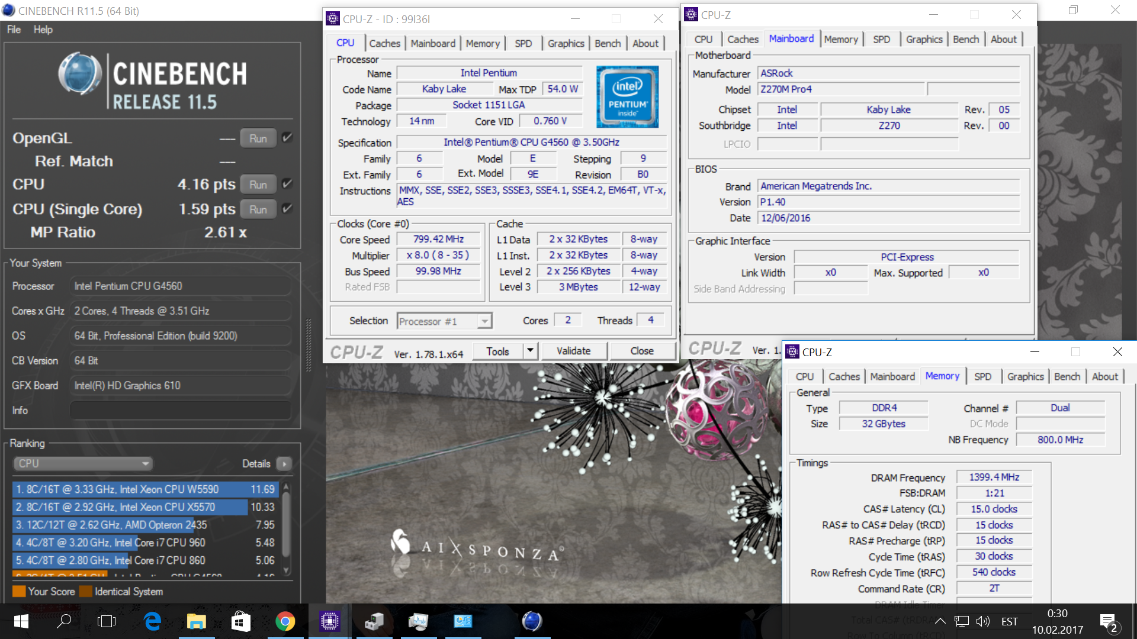Click the Info input field
The image size is (1137, 639).
(181, 410)
